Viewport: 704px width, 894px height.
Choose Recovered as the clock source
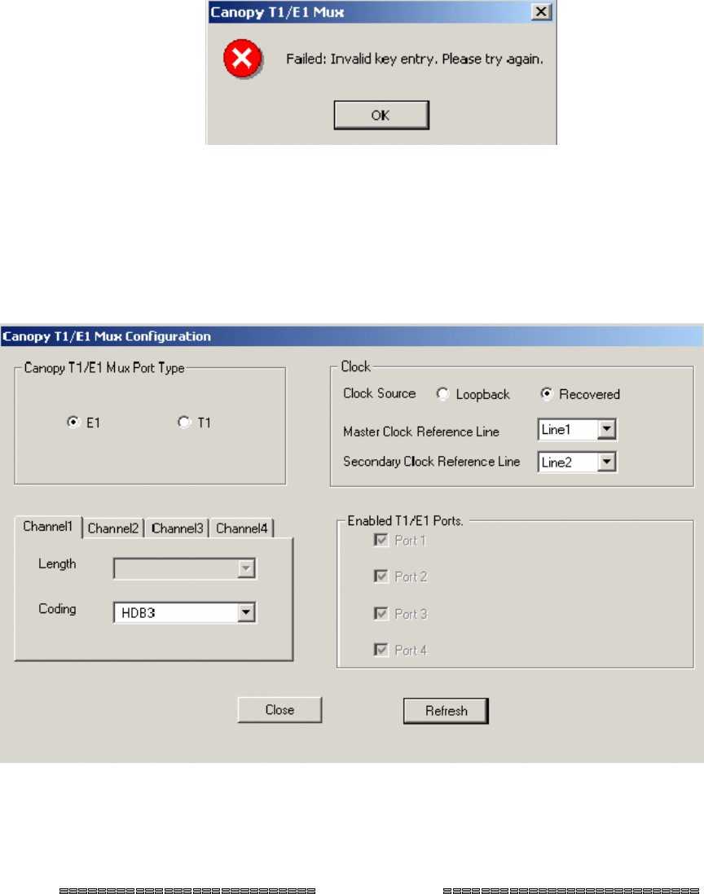(x=547, y=393)
